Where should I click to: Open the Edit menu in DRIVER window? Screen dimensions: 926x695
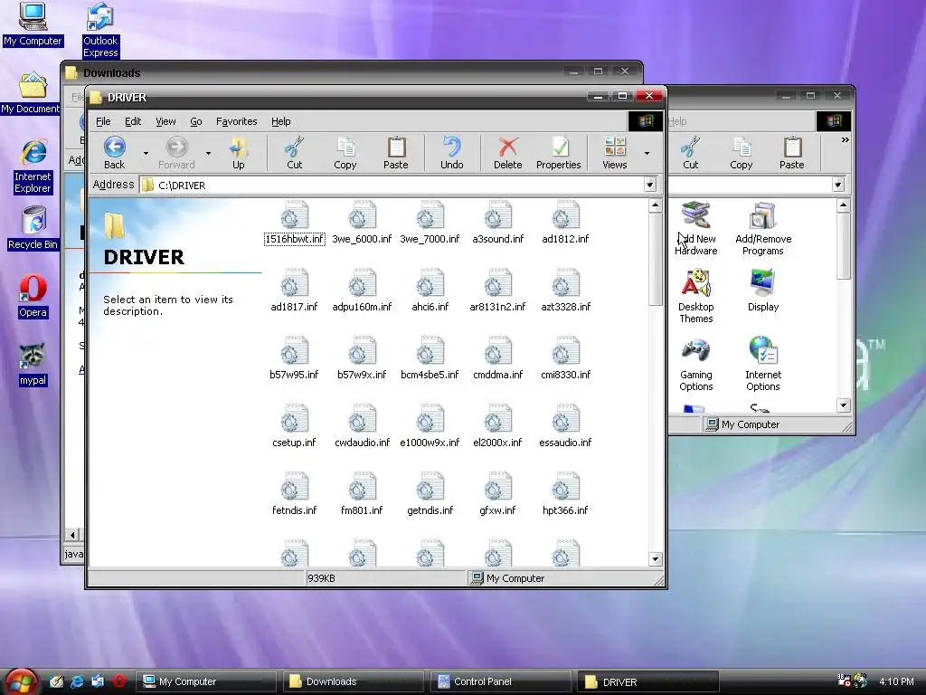click(x=133, y=121)
